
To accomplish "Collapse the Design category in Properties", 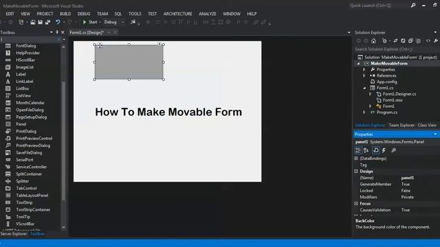I will click(356, 171).
